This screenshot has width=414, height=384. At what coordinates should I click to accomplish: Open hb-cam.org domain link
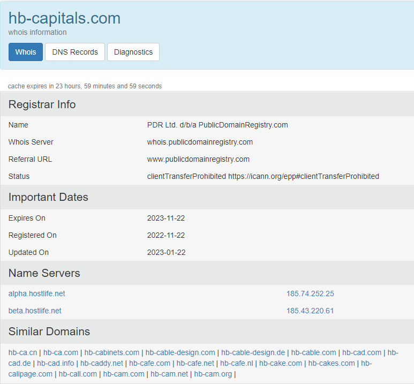213,374
